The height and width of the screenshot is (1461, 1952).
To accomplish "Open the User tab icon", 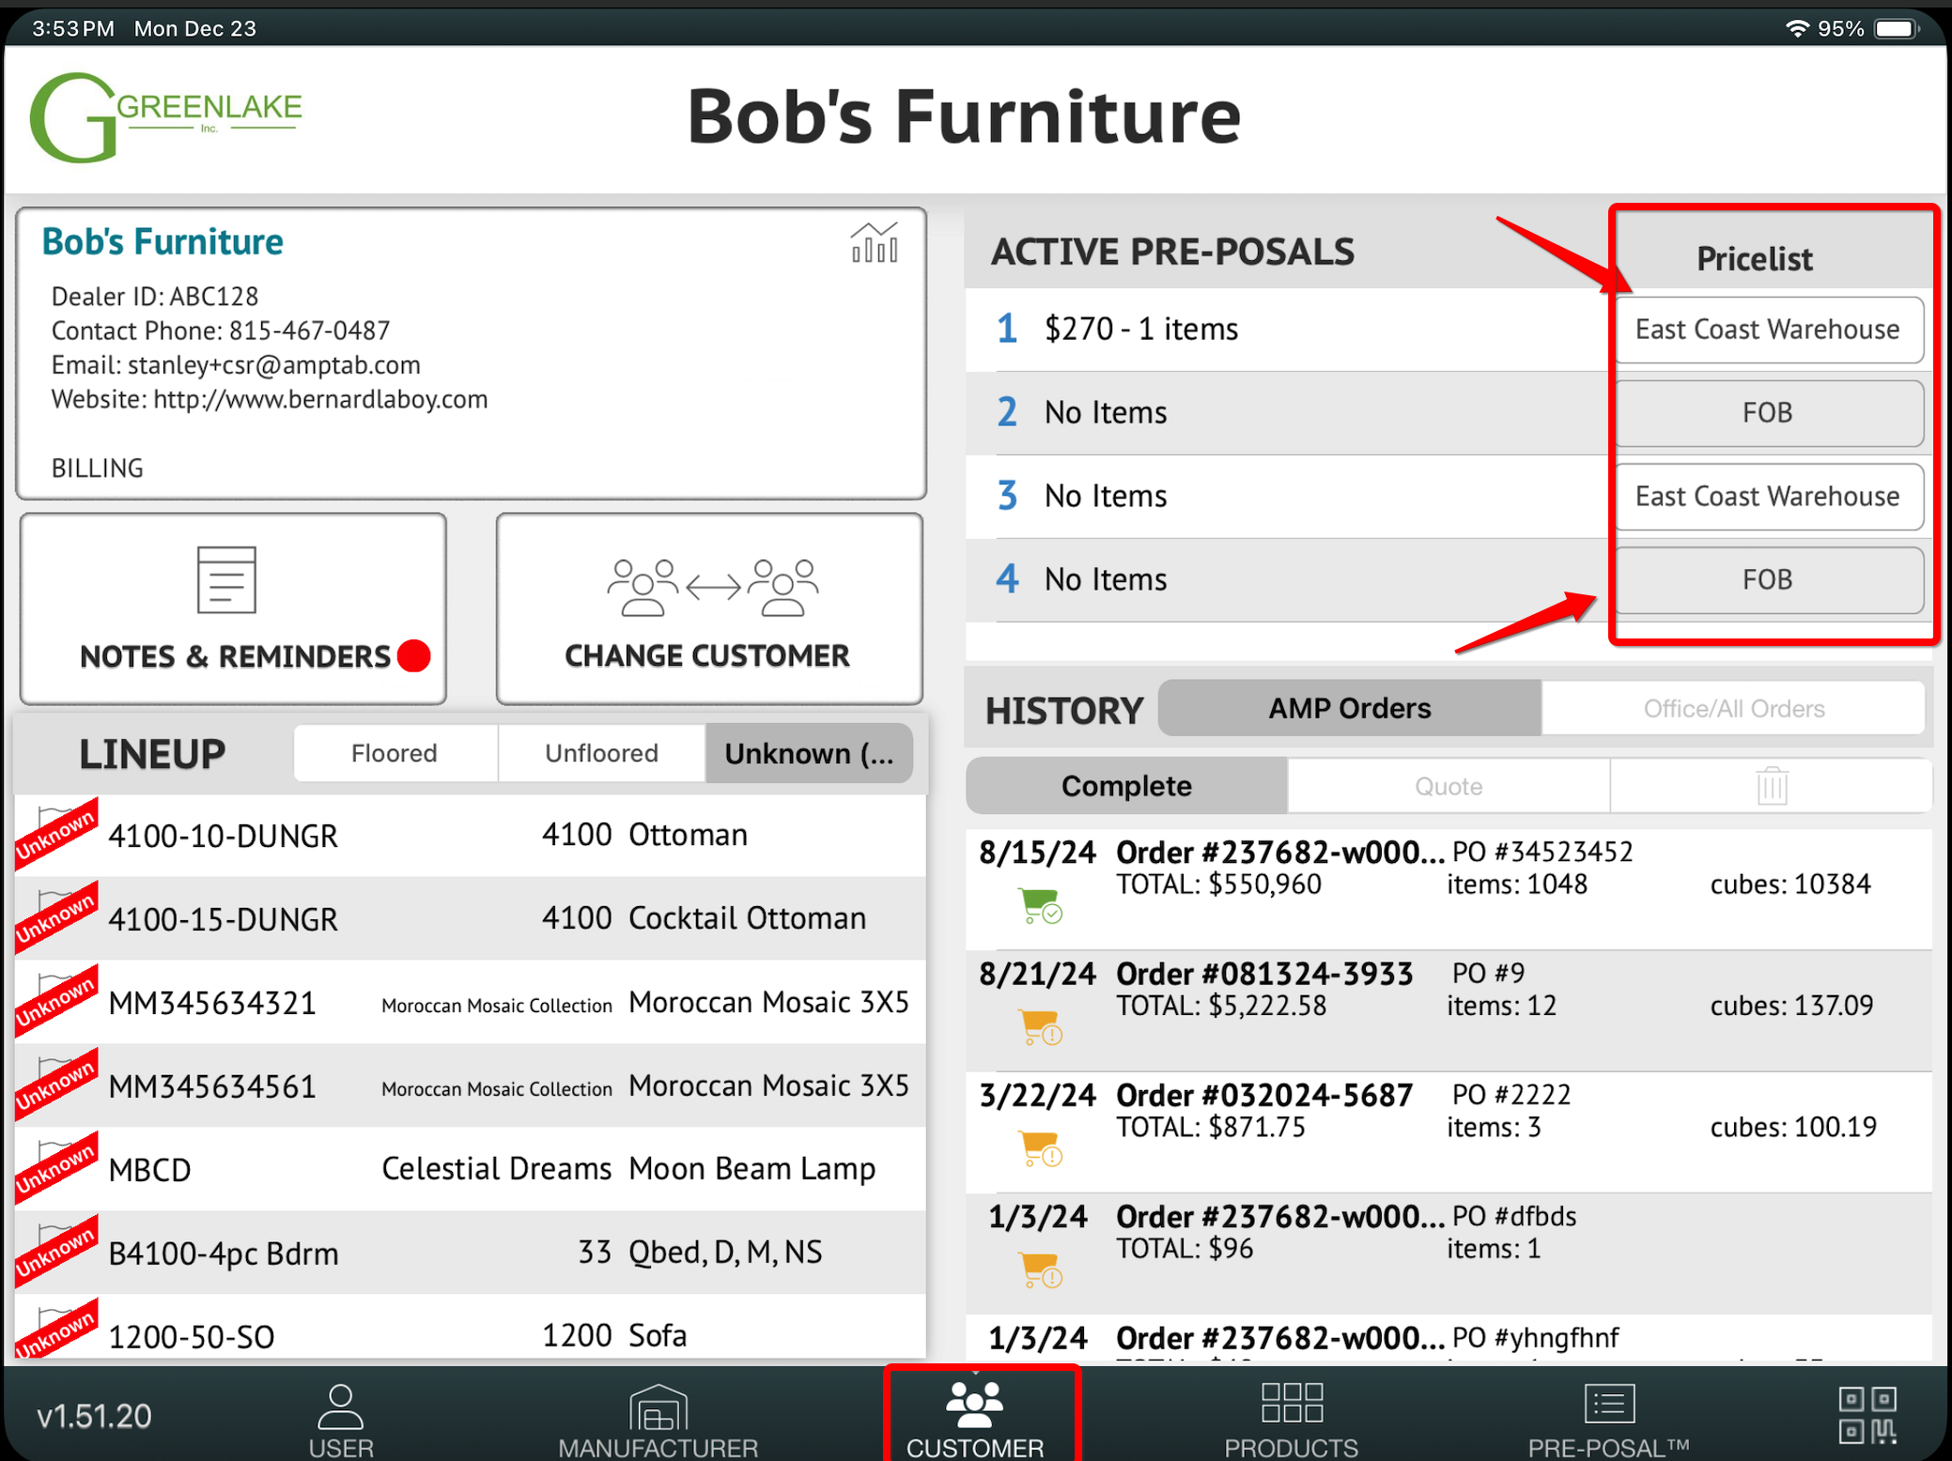I will pyautogui.click(x=340, y=1406).
